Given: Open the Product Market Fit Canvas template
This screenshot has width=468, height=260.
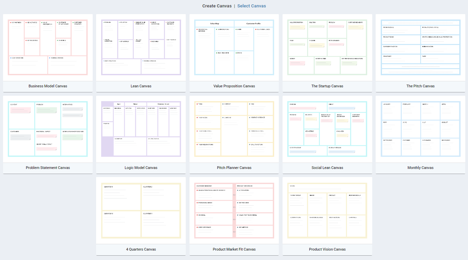Looking at the screenshot, I should click(234, 210).
